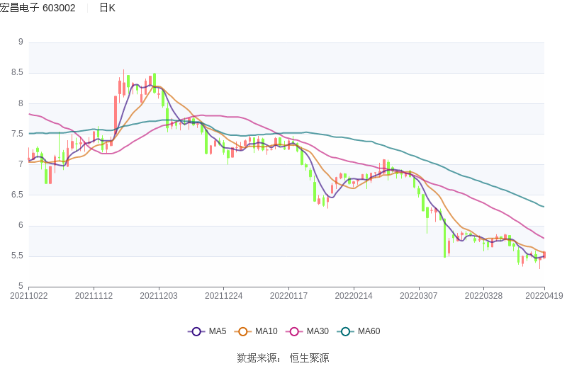Click the purple MA5 legend circle marker
The width and height of the screenshot is (567, 366).
(x=196, y=331)
